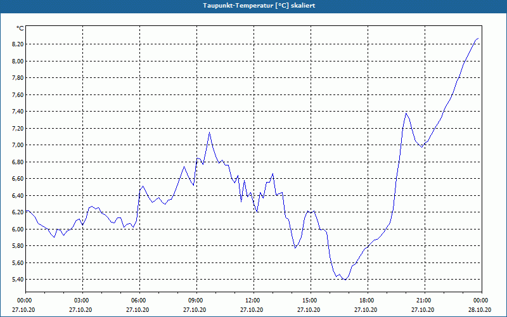Select the 03:00 time label
507x317 pixels.
83,301
